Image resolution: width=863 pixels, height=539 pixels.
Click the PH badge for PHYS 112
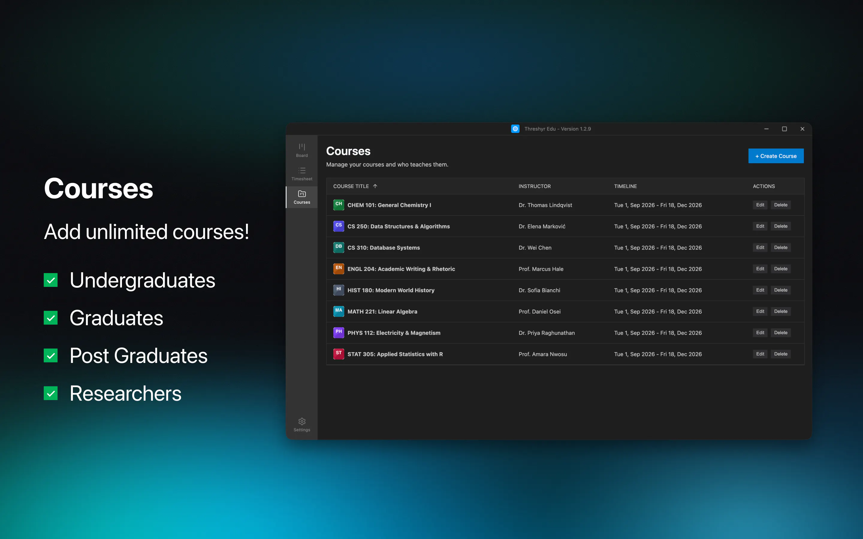pos(338,333)
